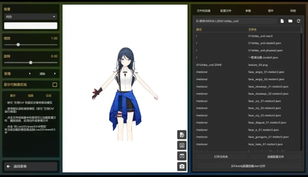The height and width of the screenshot is (177, 308).
Task: Click the new file icon beside the path
Action: coord(282,21)
